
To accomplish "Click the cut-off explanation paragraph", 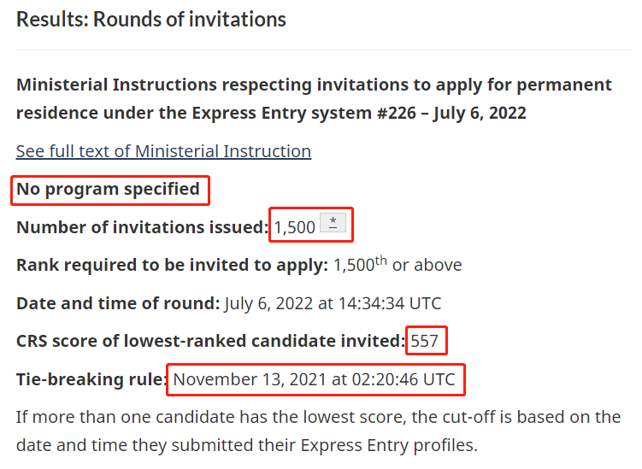I will tap(318, 431).
